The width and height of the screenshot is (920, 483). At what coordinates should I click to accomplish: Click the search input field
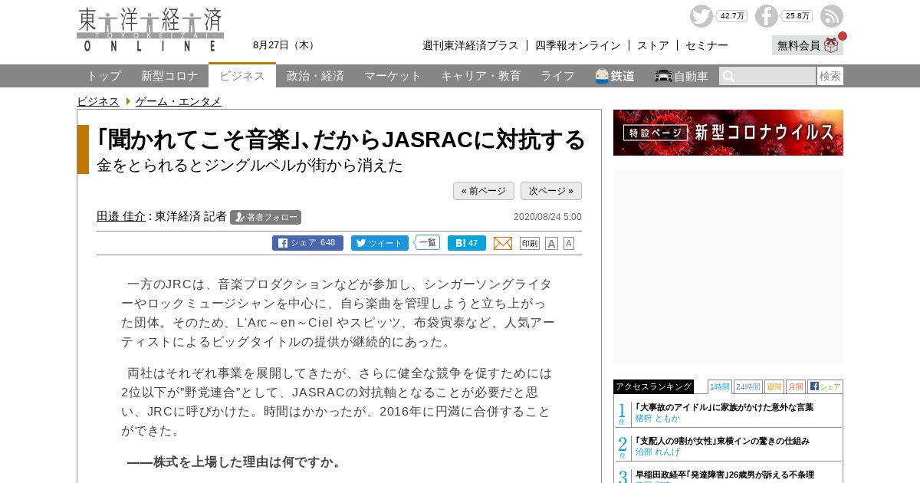tap(767, 76)
